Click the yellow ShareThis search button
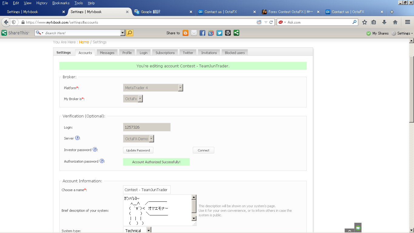Image resolution: width=414 pixels, height=233 pixels. tap(130, 33)
